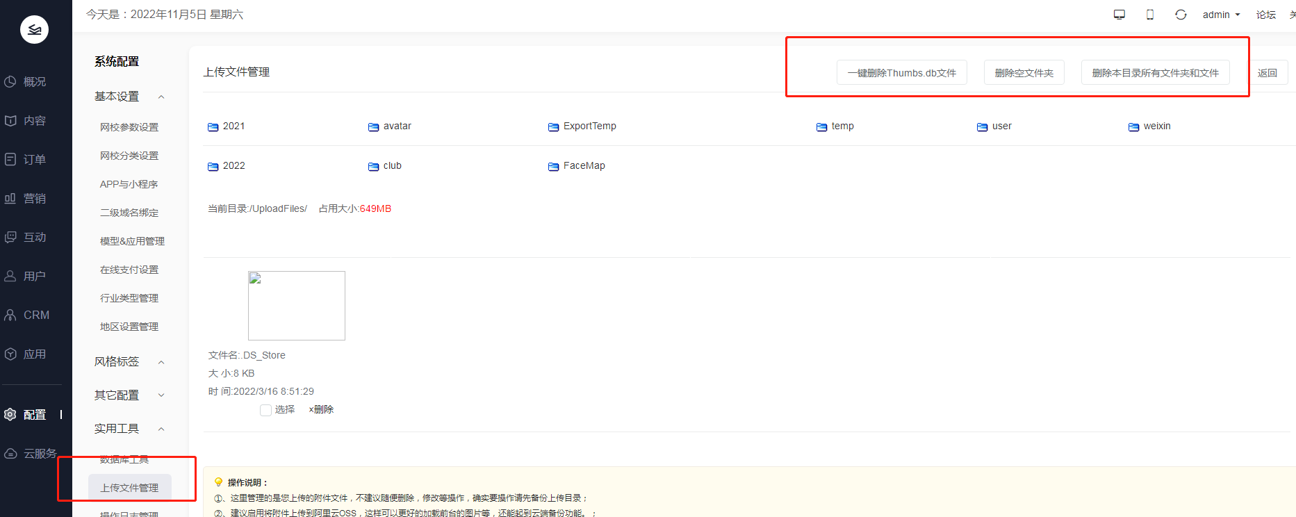Expand the 其它配置 section
Image resolution: width=1296 pixels, height=517 pixels.
coord(161,395)
